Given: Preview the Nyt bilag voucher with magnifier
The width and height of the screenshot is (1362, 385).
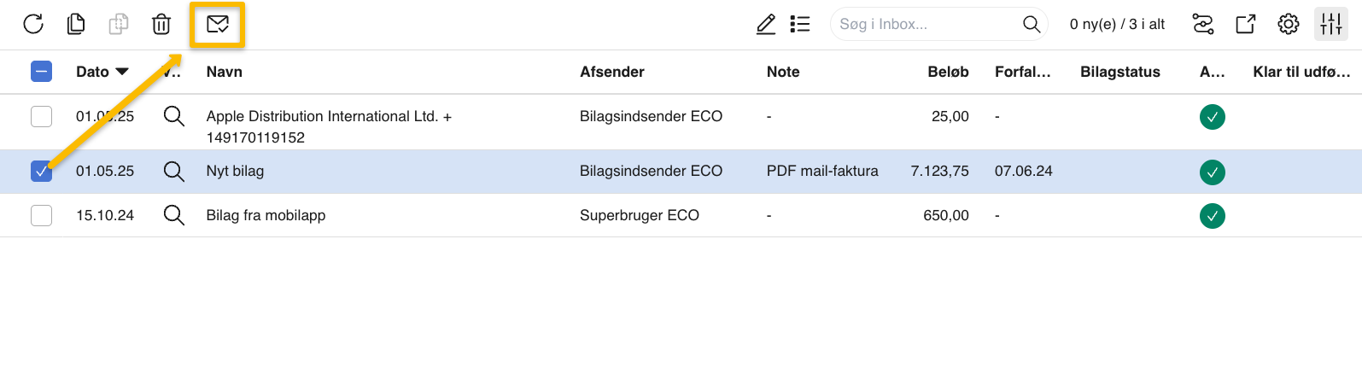Looking at the screenshot, I should [x=174, y=171].
